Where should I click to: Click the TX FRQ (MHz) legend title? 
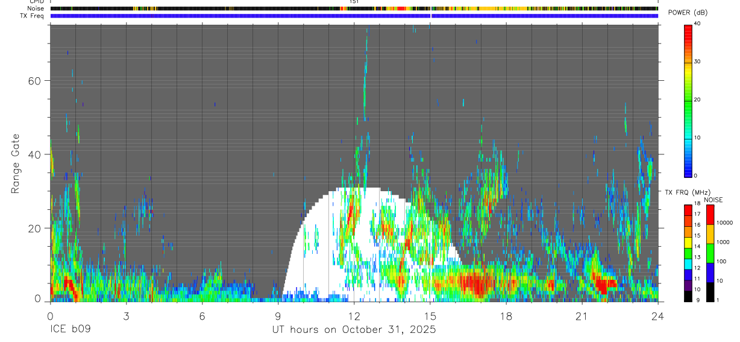click(x=683, y=192)
